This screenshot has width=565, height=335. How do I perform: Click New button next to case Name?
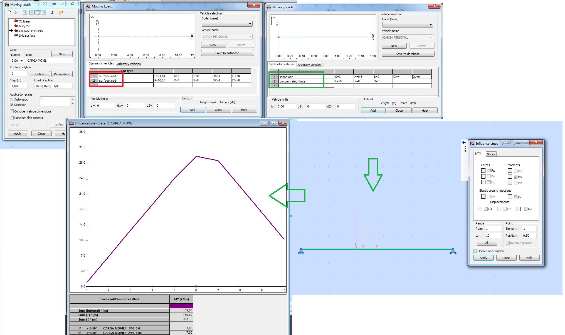(x=62, y=54)
